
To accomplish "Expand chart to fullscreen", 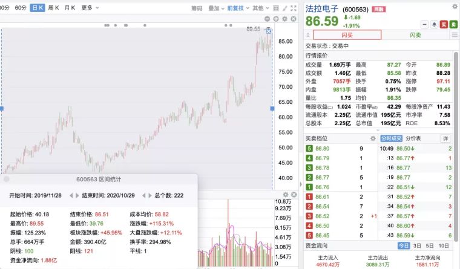I will [294, 8].
